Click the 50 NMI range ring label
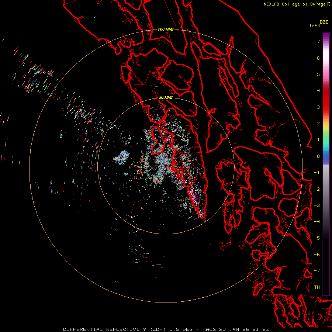Screen dimensions: 332x332 click(166, 97)
